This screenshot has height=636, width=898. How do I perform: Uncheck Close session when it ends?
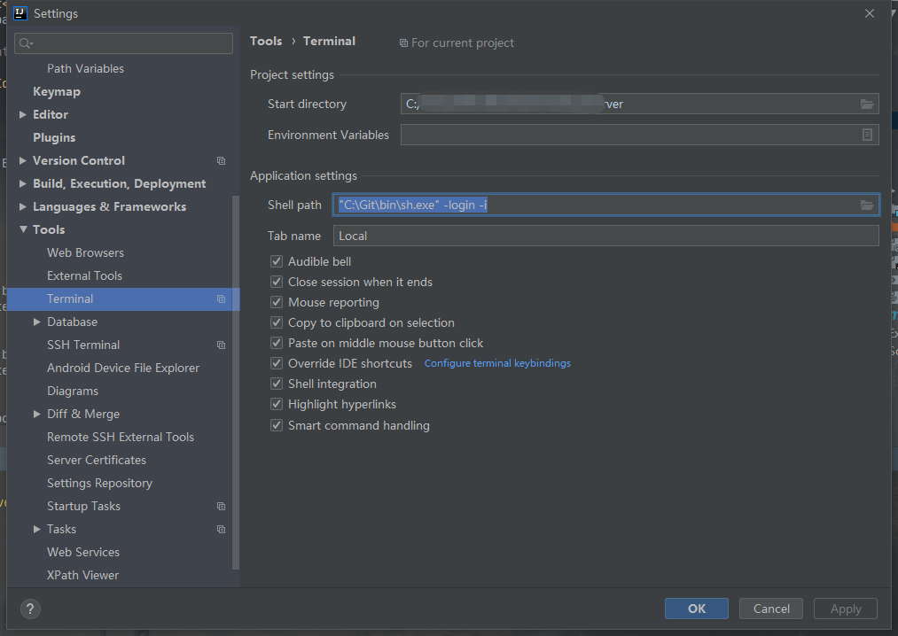(x=277, y=282)
